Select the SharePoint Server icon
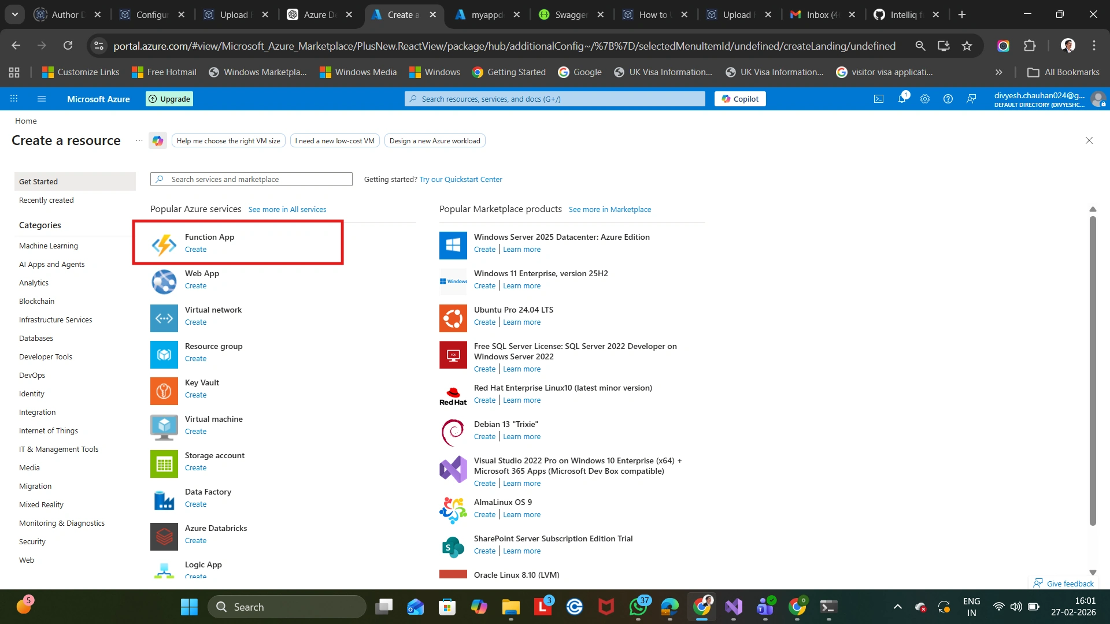This screenshot has height=624, width=1110. point(453,547)
